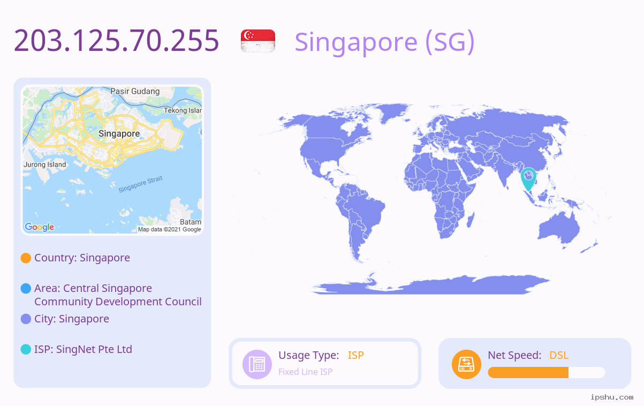Click the Map data ©2021 Google attribution
Screen dimensions: 644x406
point(170,229)
